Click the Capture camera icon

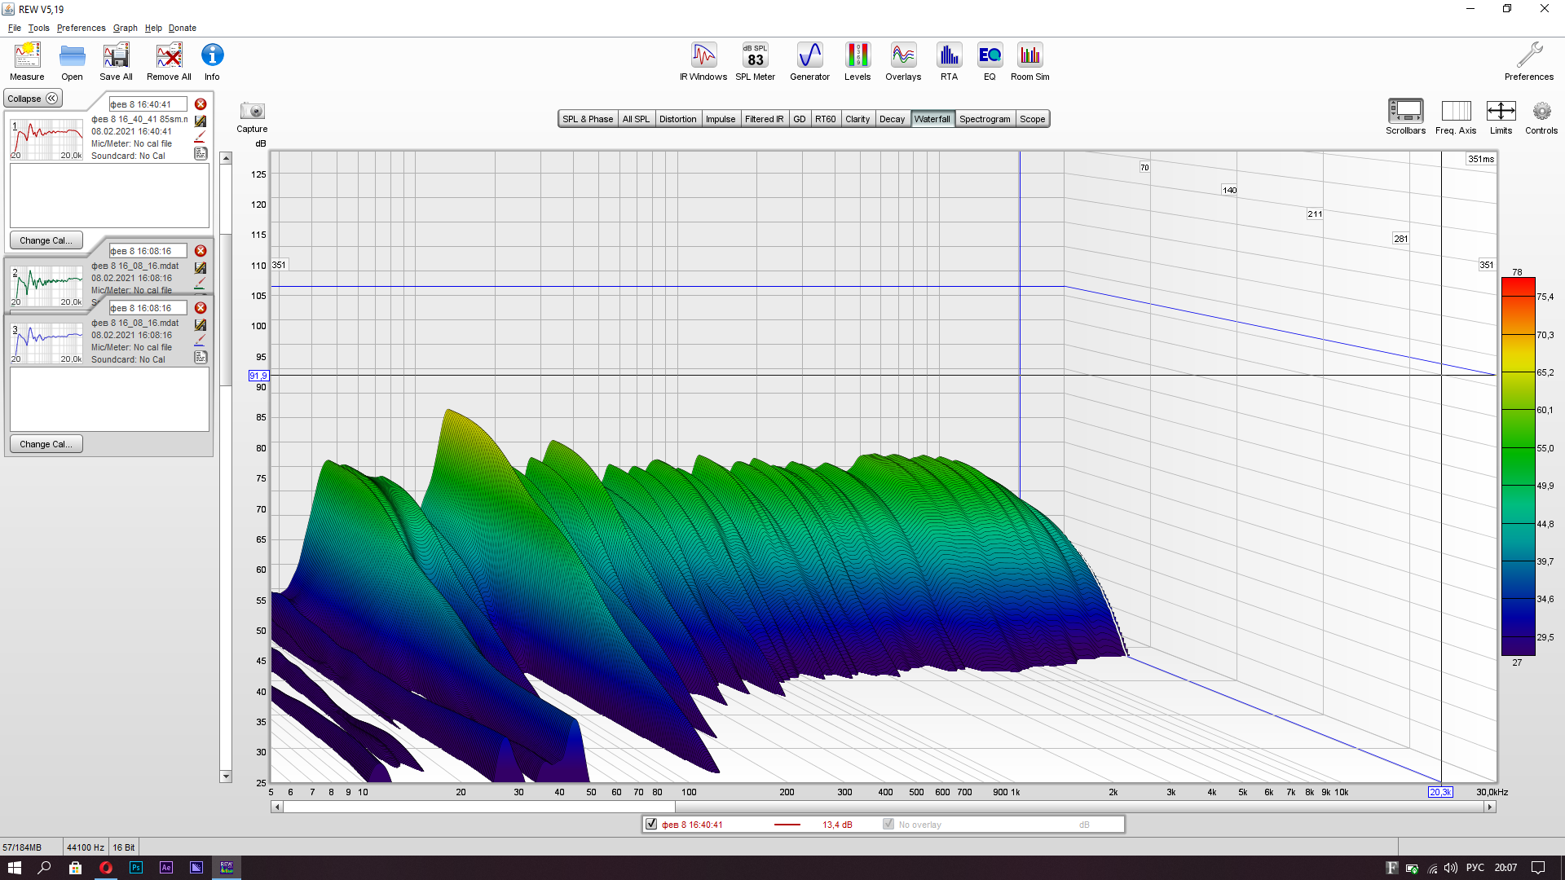[x=252, y=112]
